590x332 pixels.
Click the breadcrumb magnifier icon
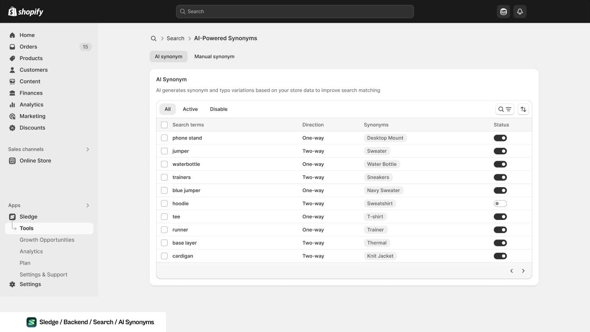click(154, 39)
